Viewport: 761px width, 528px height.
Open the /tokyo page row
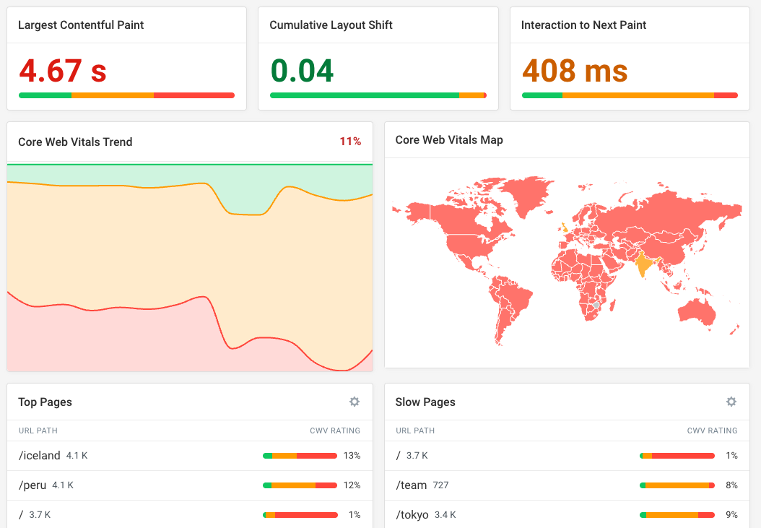point(567,514)
